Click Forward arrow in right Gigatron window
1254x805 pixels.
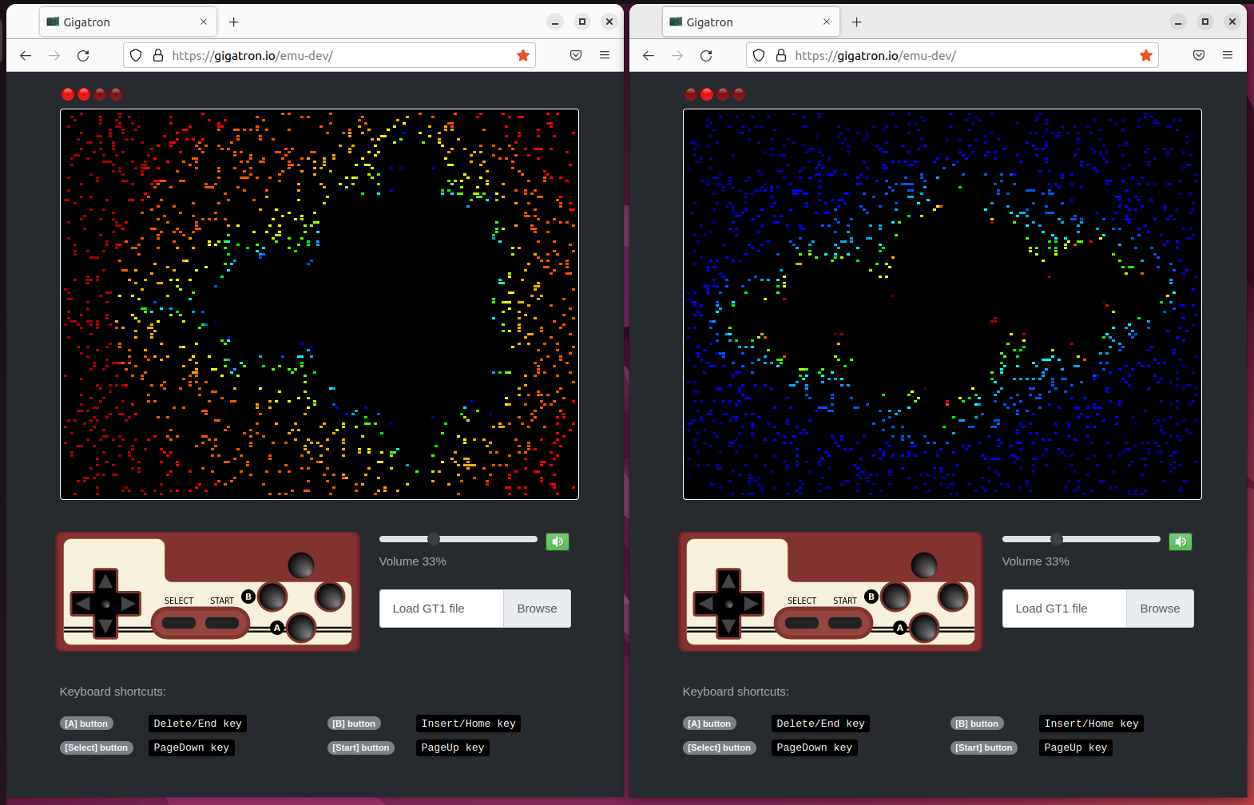click(x=677, y=55)
